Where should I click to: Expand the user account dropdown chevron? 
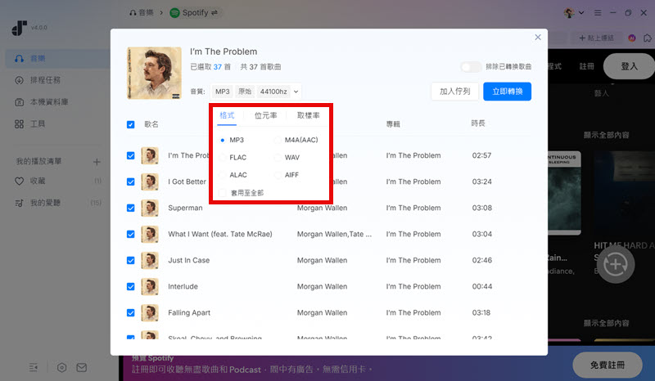click(x=581, y=13)
